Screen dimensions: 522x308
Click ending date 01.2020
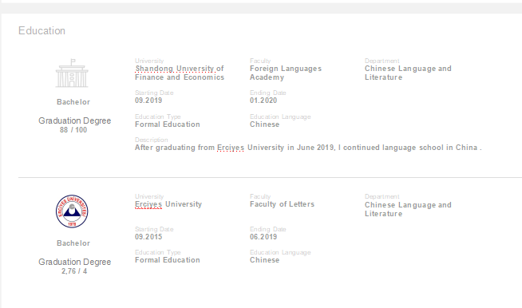coord(263,101)
